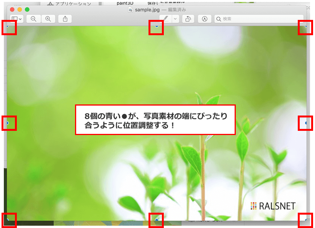Toggle the Markup toolbar button
The image size is (315, 228).
tap(204, 19)
